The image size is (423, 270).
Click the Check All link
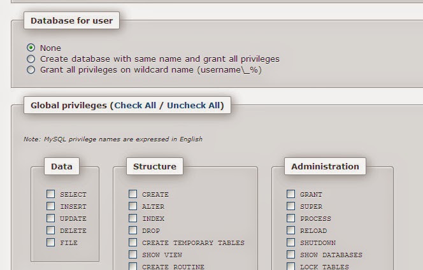[135, 105]
